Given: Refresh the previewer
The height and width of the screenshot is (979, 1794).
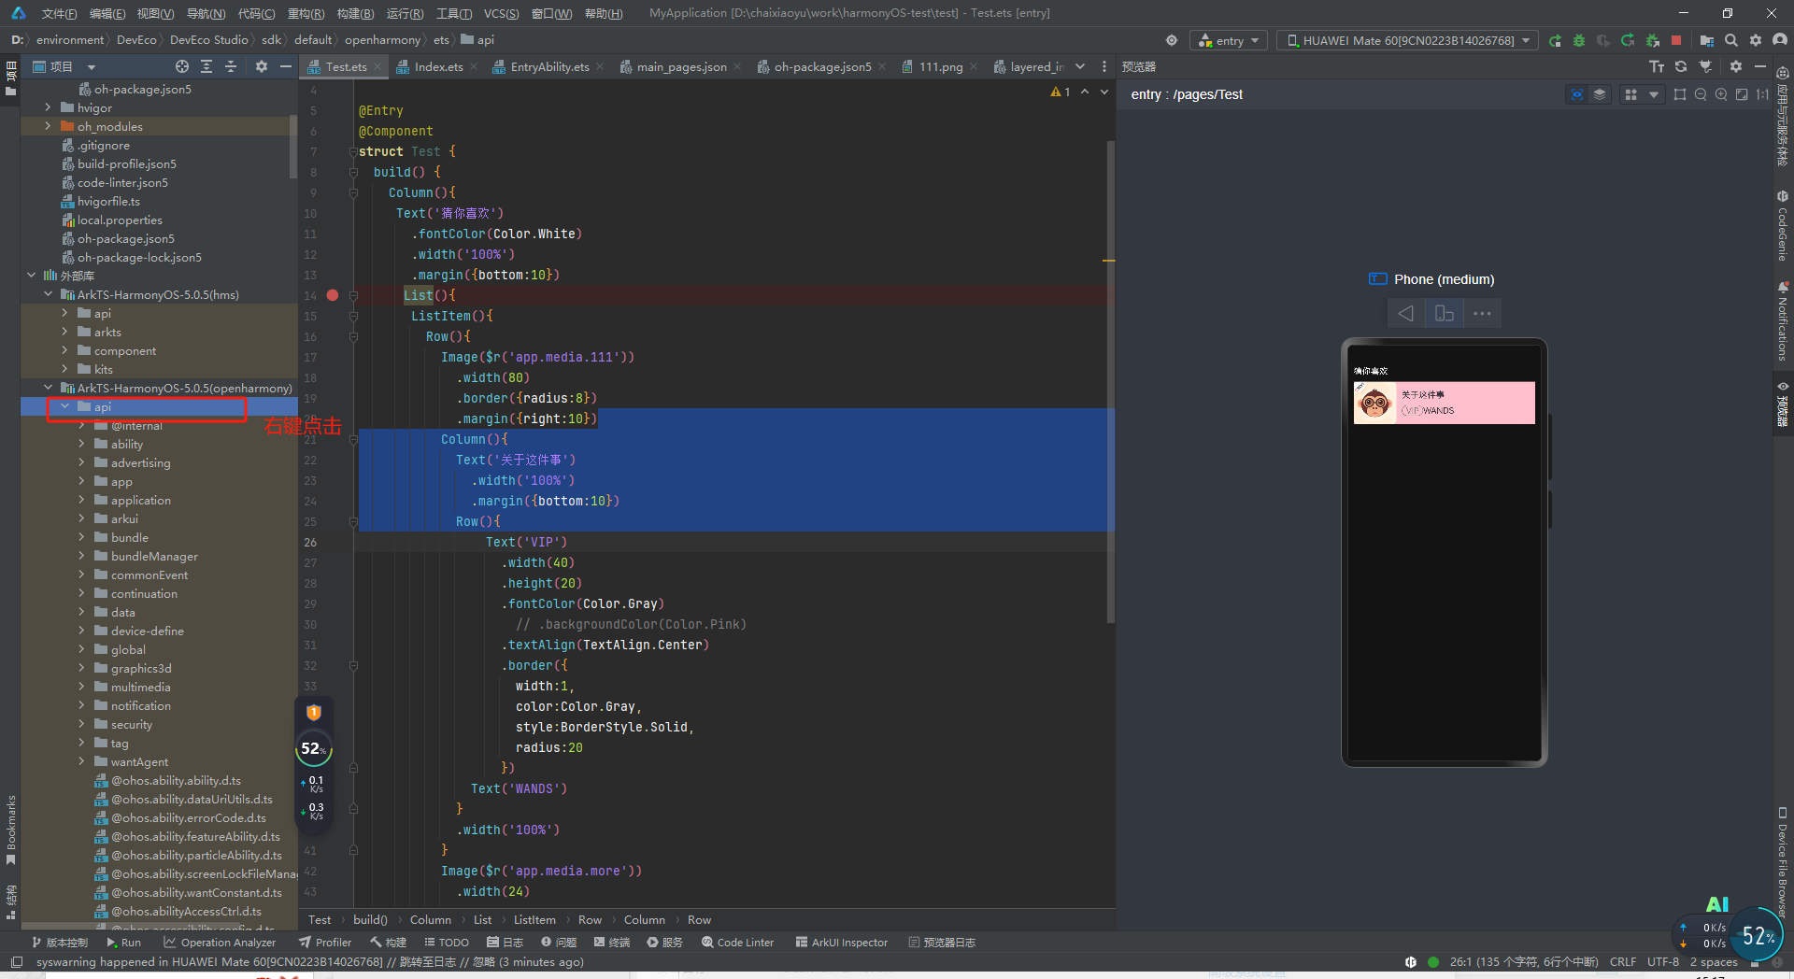Looking at the screenshot, I should click(x=1681, y=66).
